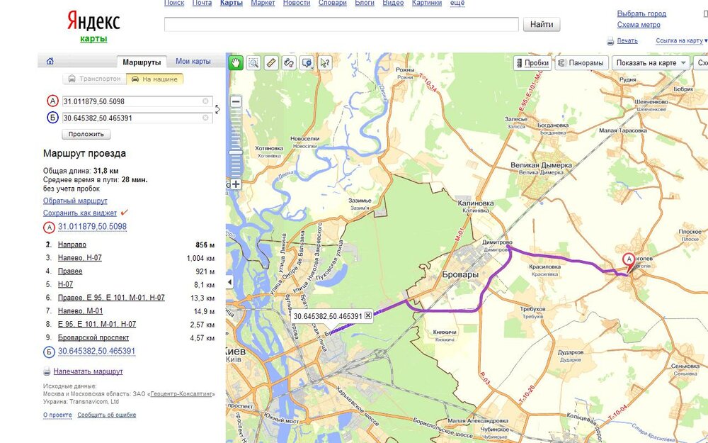Toggle the Панорамы panoramas layer
This screenshot has height=443, width=708.
[581, 62]
